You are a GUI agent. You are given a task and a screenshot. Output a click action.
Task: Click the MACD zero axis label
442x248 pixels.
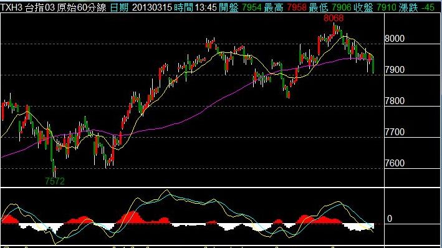(390, 219)
